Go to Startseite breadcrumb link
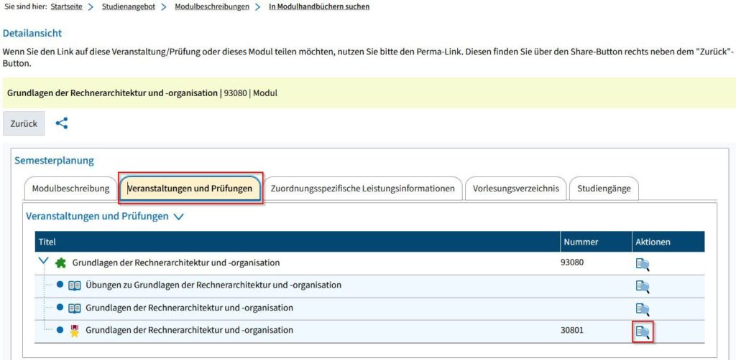 click(67, 7)
